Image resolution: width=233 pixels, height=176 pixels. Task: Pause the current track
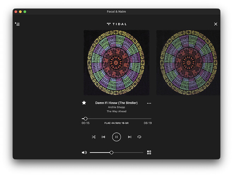pos(116,137)
